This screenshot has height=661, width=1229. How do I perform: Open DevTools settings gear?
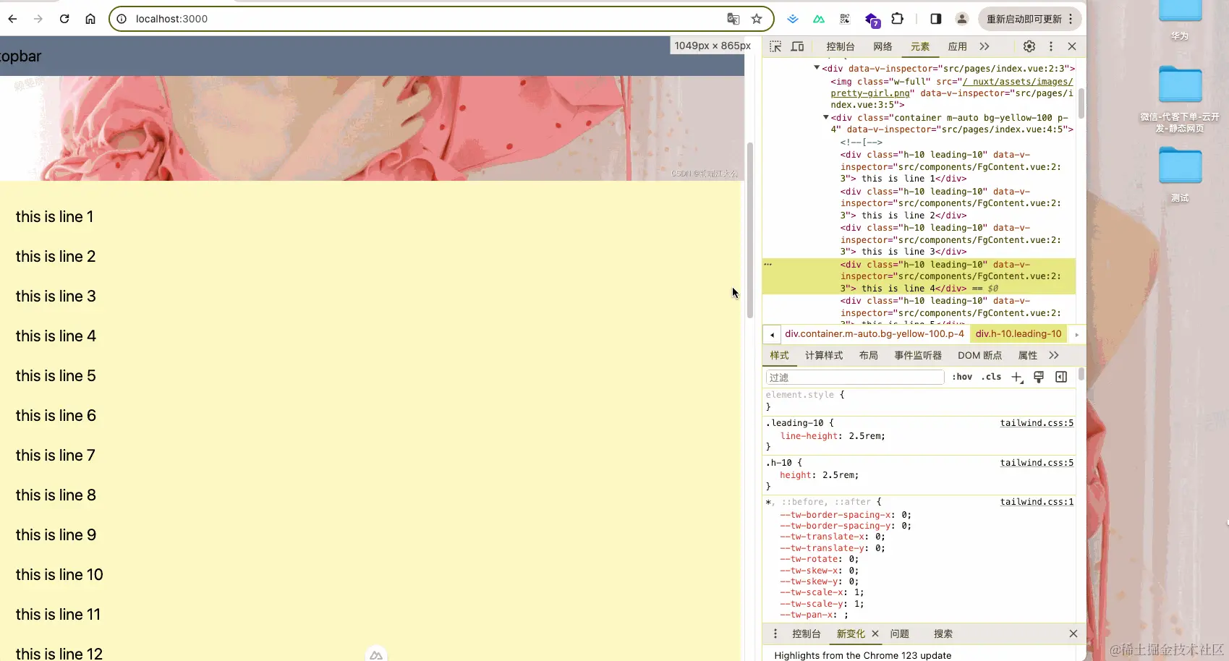point(1029,46)
